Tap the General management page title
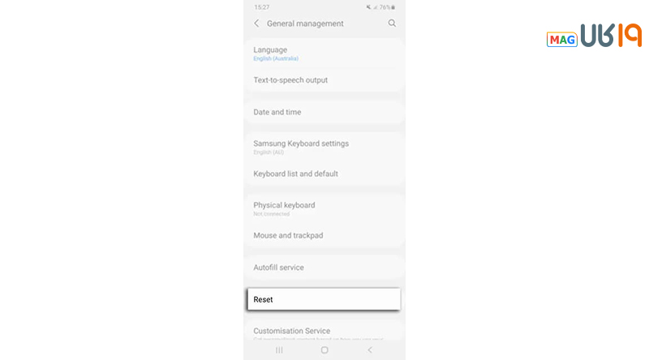649x360 pixels. (x=305, y=24)
